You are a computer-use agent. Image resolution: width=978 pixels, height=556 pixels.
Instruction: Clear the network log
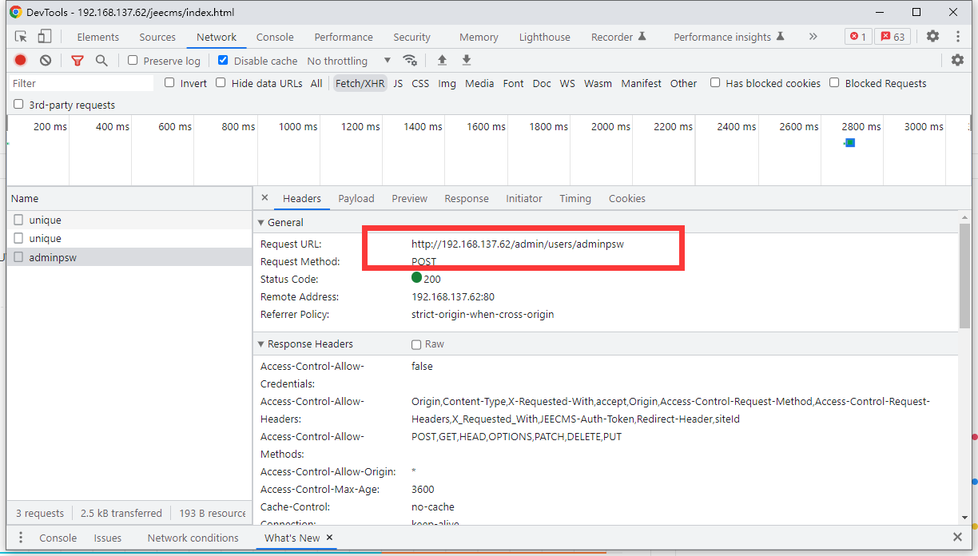point(46,61)
